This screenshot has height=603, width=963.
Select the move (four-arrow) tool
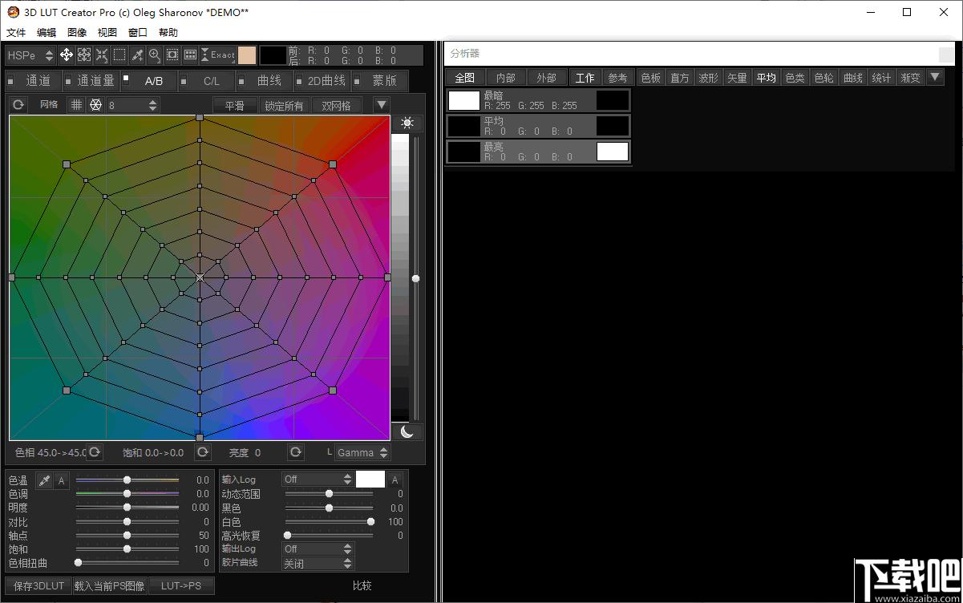tap(67, 55)
